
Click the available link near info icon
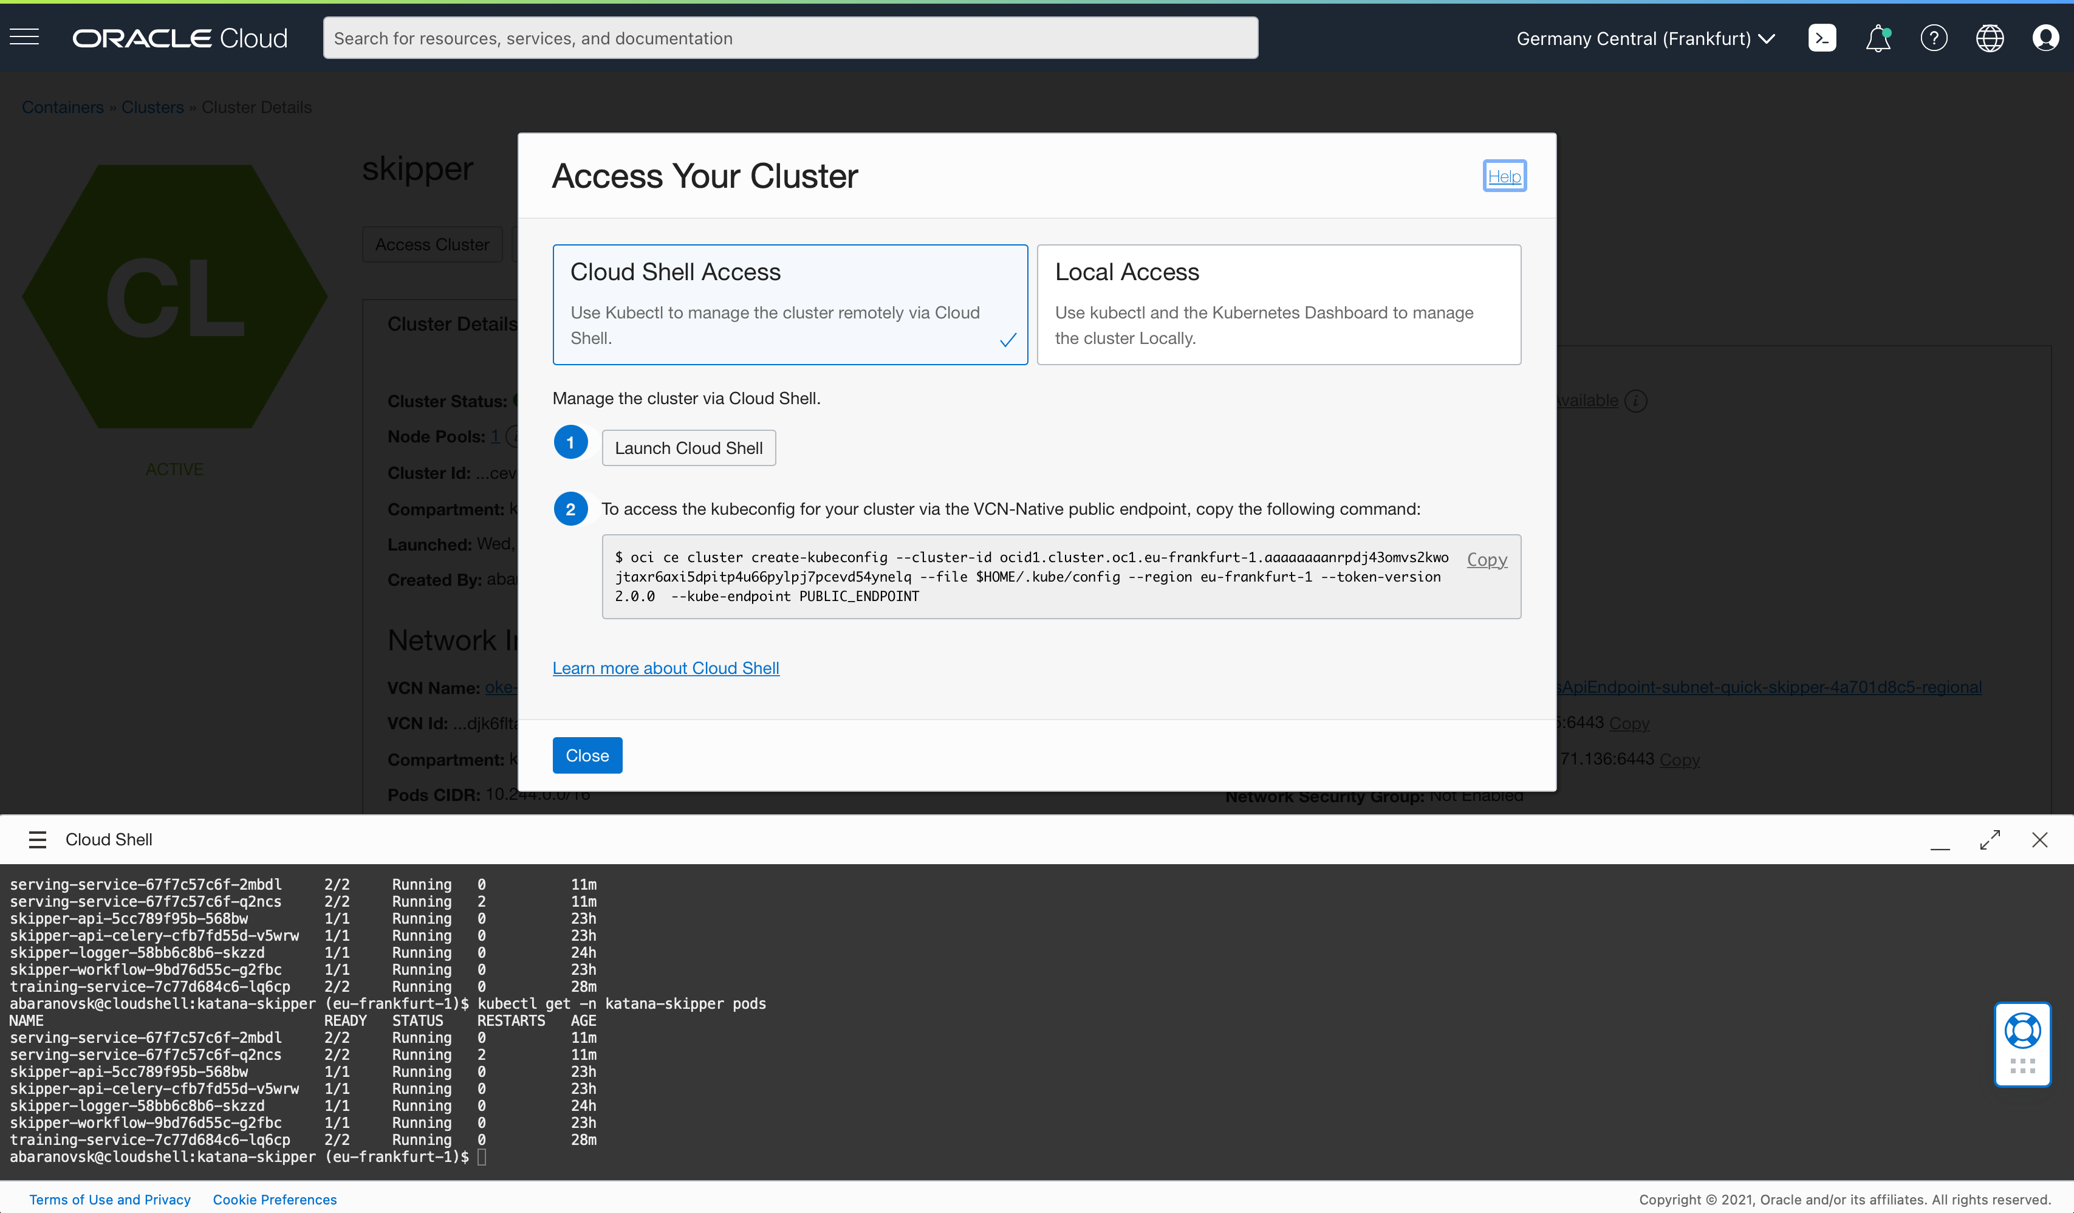[1587, 401]
